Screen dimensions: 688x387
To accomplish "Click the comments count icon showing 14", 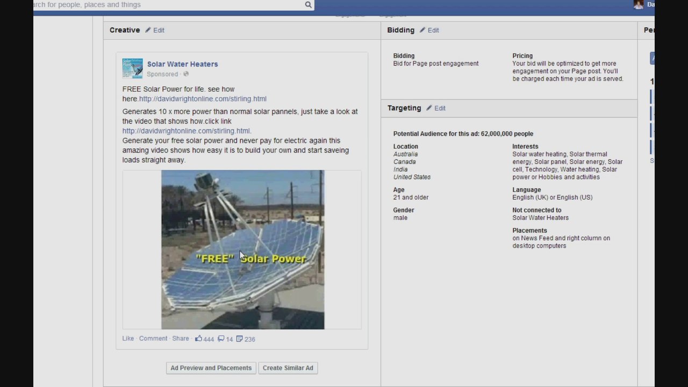I will pos(221,339).
